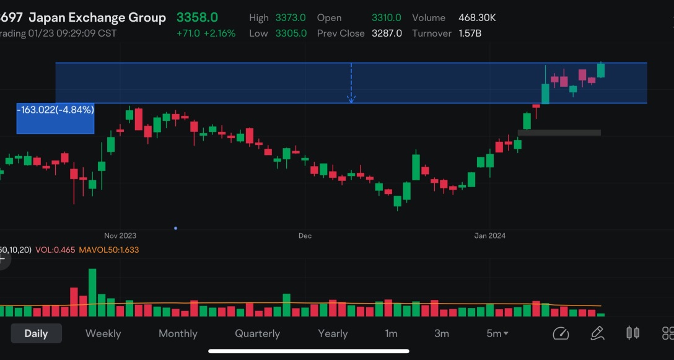The image size is (674, 360).
Task: Click the Open value 3310.0
Action: tap(387, 17)
